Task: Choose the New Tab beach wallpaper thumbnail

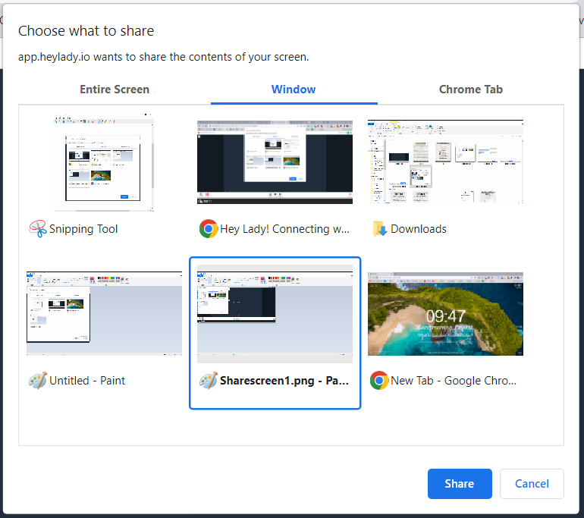Action: click(x=445, y=314)
